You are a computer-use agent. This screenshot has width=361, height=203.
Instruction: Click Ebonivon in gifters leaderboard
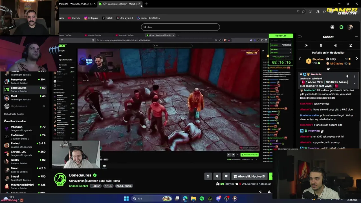[x=318, y=59]
